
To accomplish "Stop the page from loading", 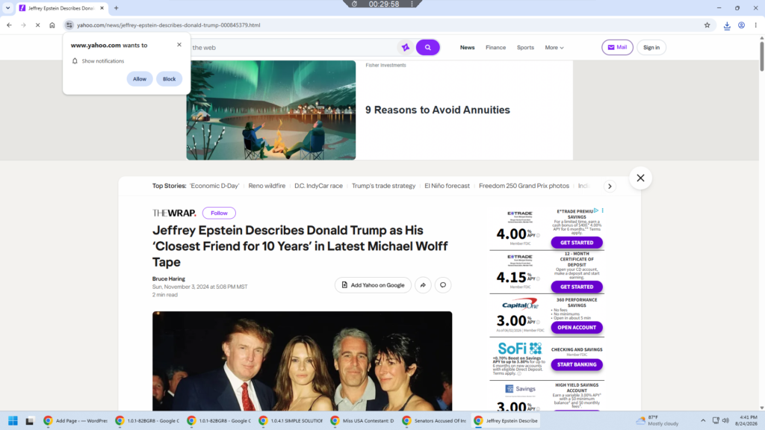I will [x=37, y=25].
